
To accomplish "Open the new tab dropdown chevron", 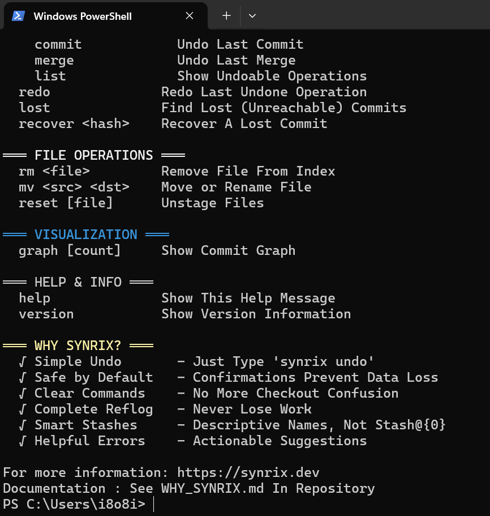I will 252,16.
